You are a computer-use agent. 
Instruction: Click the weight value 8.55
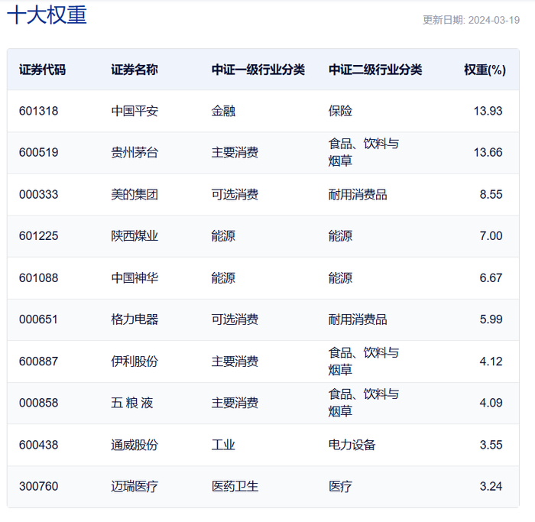click(491, 194)
